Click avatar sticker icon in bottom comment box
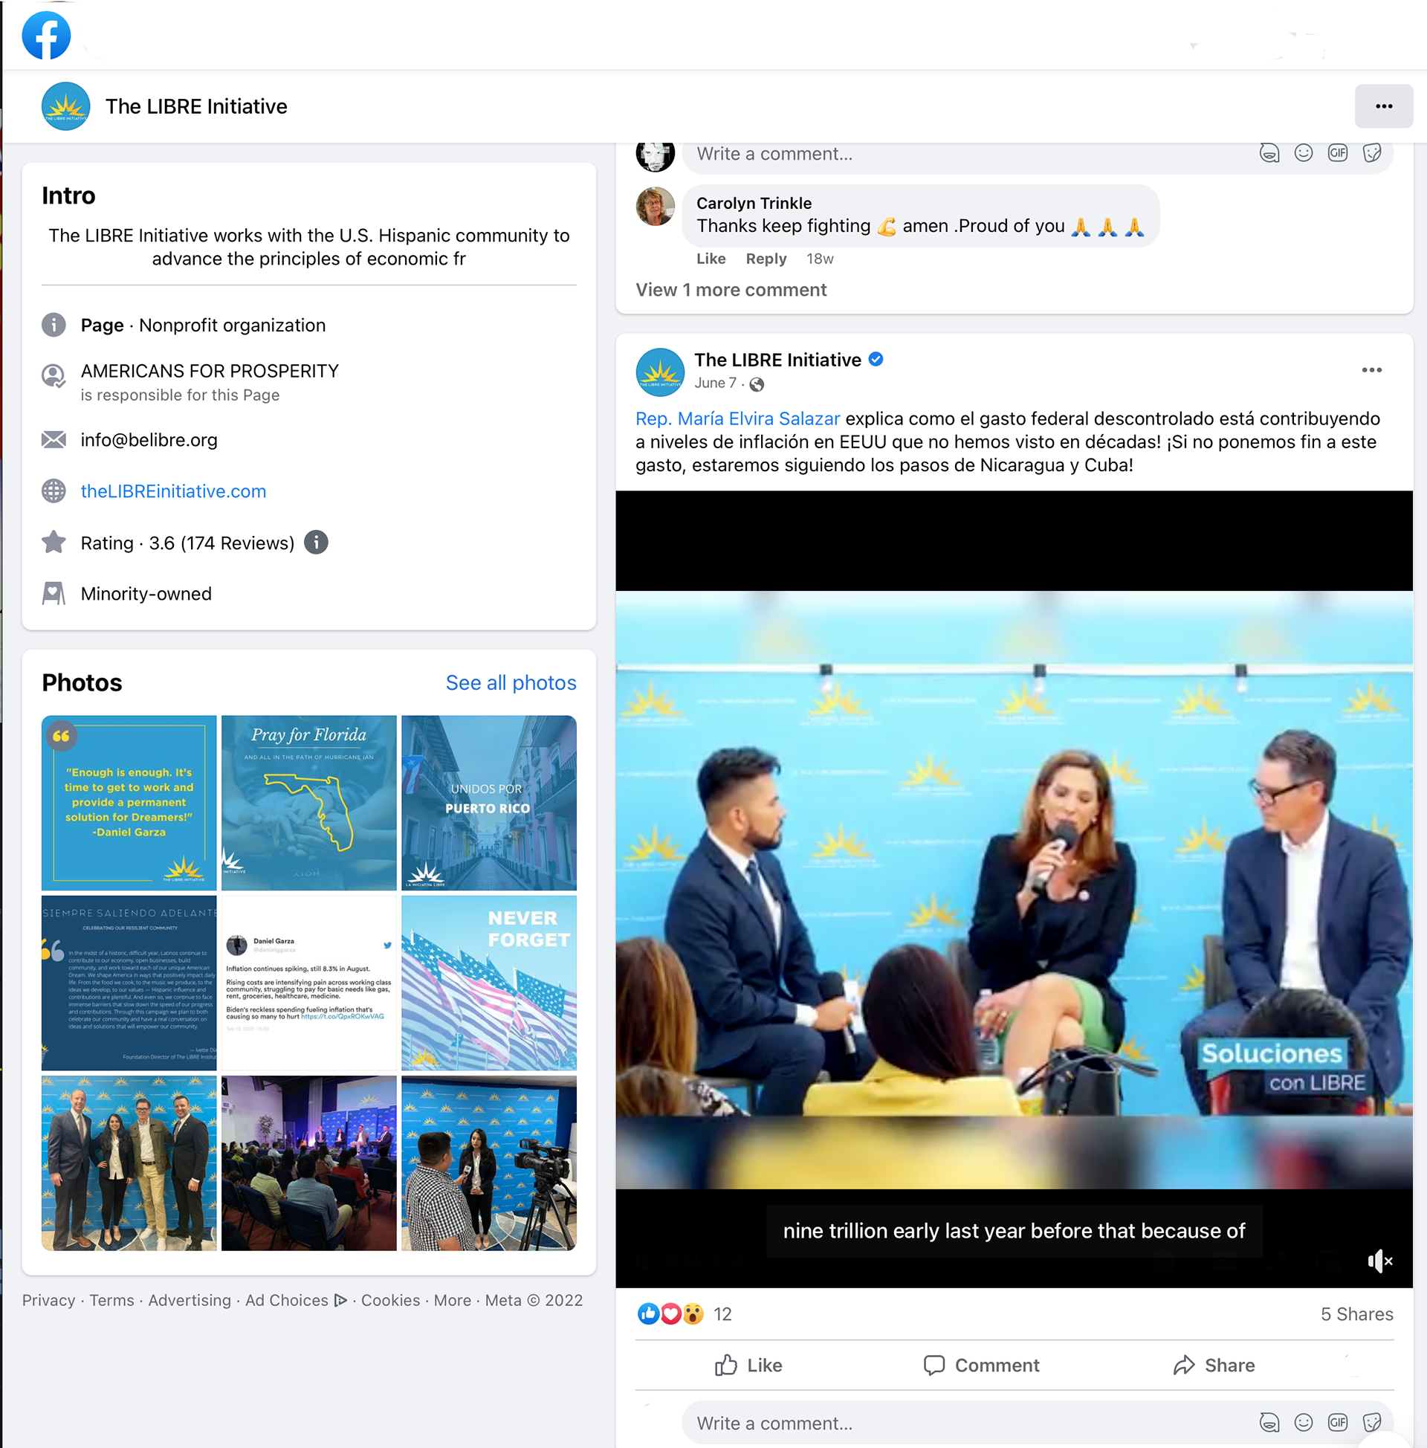Viewport: 1427px width, 1448px height. 1269,1423
